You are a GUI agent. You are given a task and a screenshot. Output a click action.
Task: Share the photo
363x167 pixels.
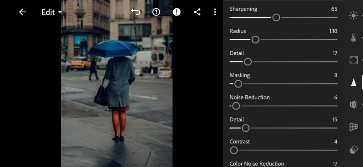(x=197, y=12)
